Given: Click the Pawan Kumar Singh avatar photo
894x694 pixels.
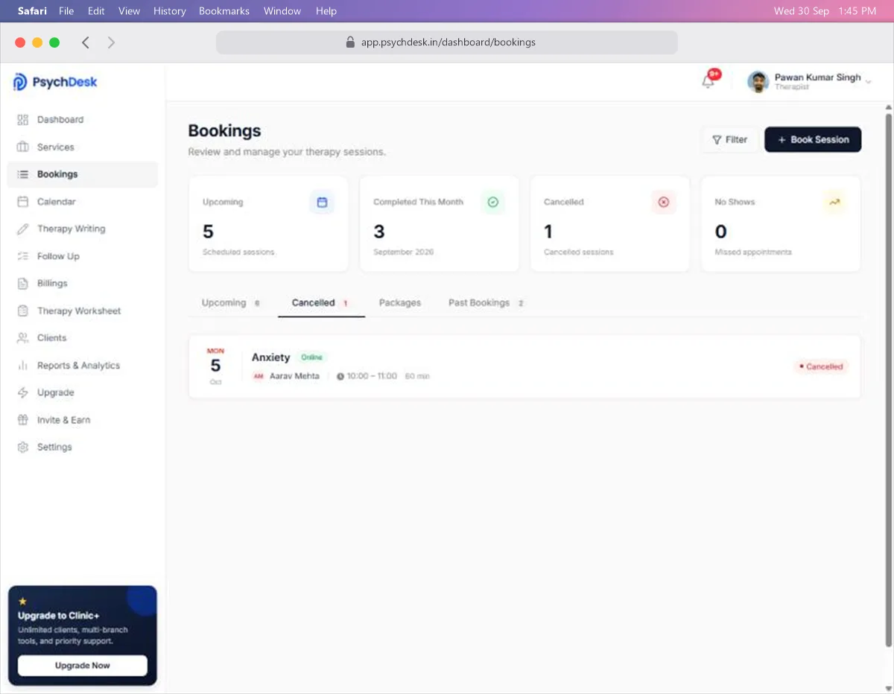Looking at the screenshot, I should coord(758,82).
